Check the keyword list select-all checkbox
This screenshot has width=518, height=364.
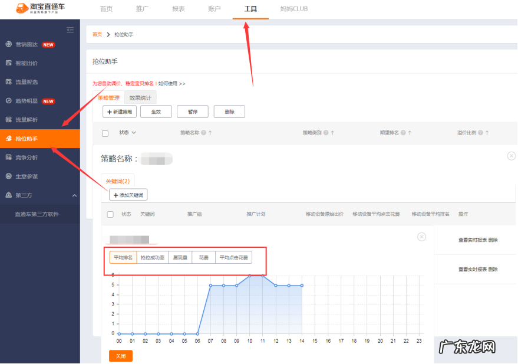pyautogui.click(x=110, y=214)
